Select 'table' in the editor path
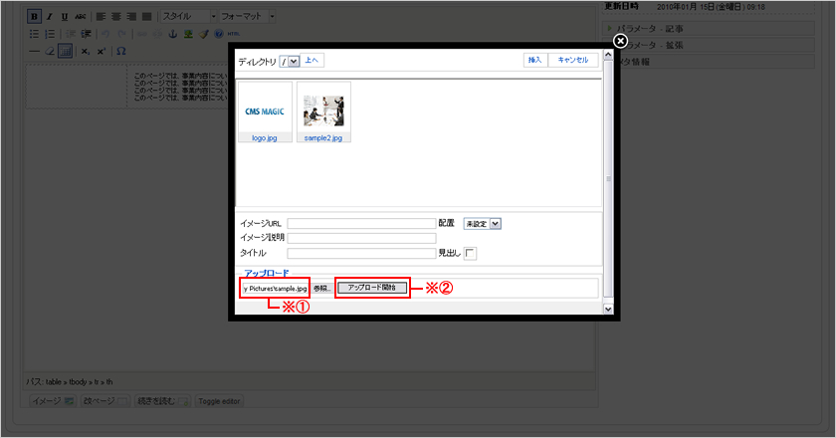 (x=54, y=382)
